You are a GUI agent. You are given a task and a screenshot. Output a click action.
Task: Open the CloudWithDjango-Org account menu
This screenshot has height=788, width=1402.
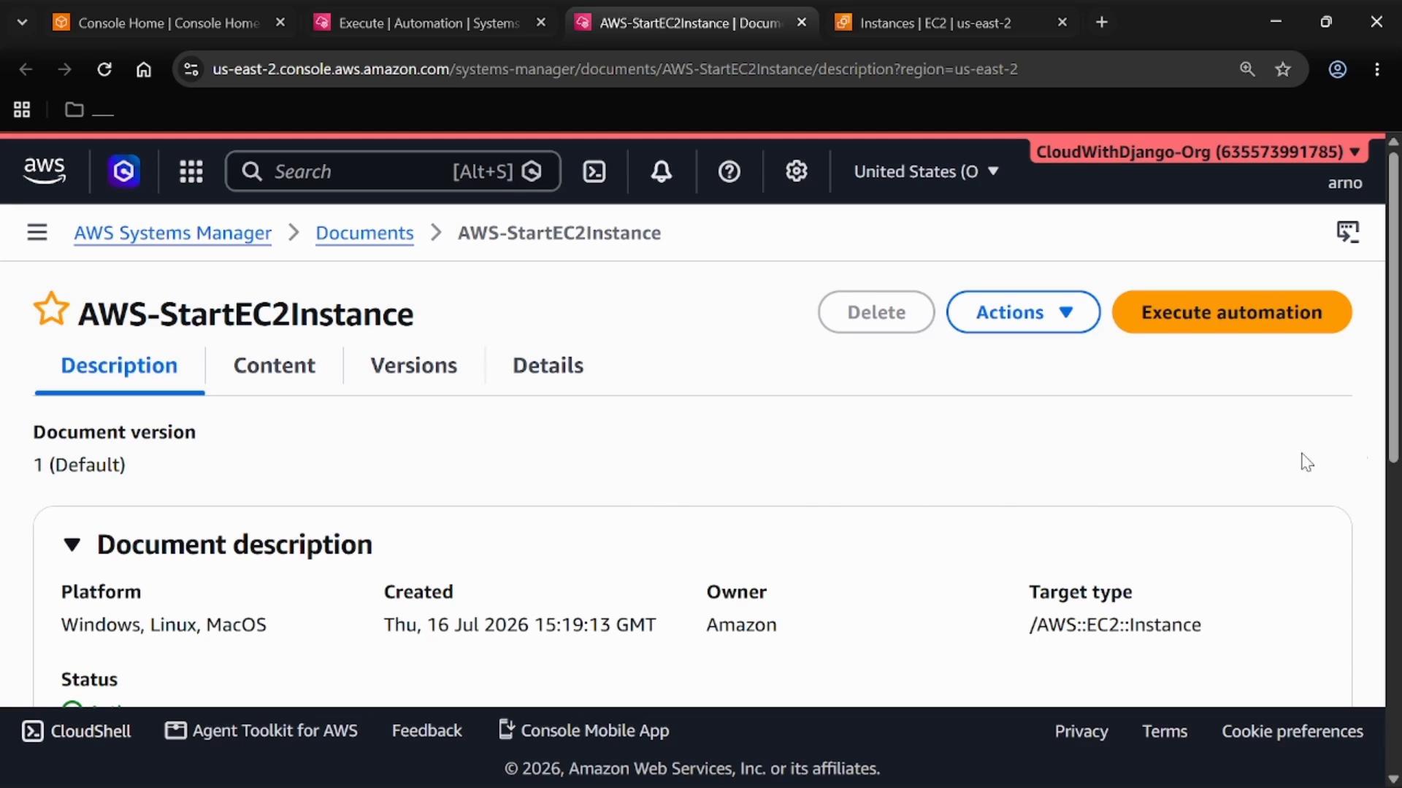point(1198,152)
